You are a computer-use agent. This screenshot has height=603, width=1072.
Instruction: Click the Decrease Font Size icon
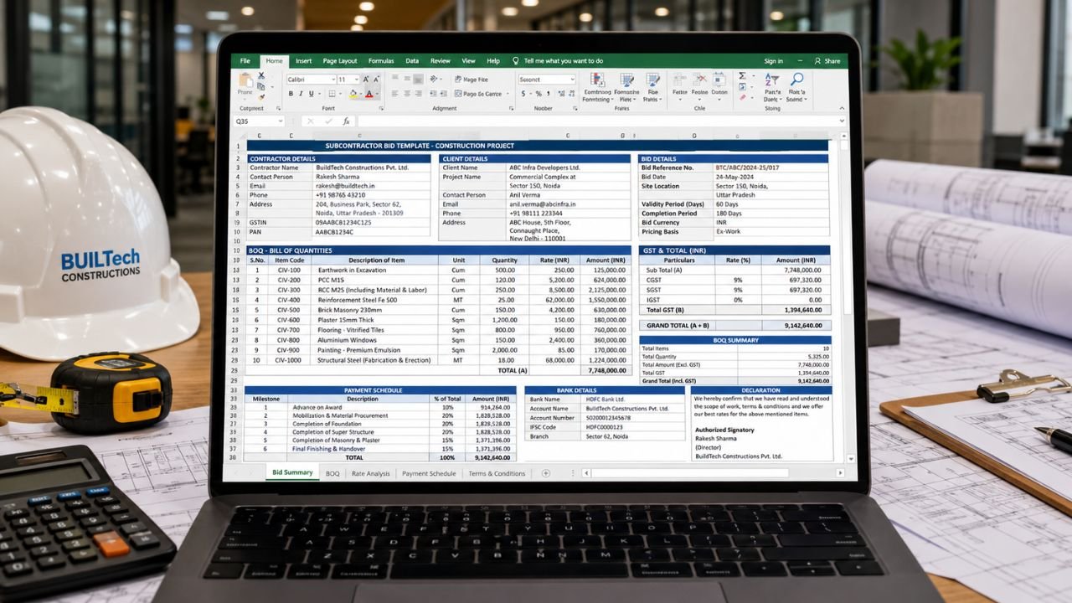pyautogui.click(x=376, y=79)
